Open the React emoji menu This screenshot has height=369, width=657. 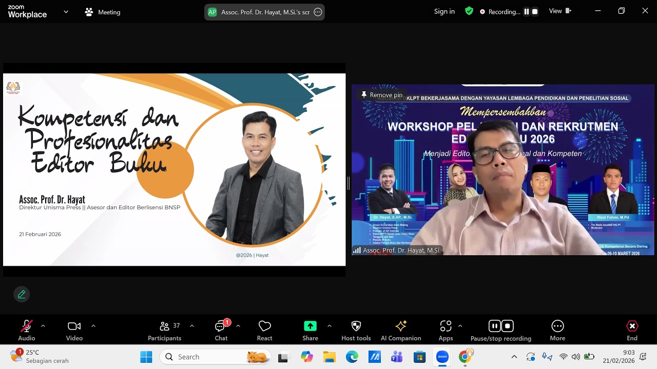[265, 330]
